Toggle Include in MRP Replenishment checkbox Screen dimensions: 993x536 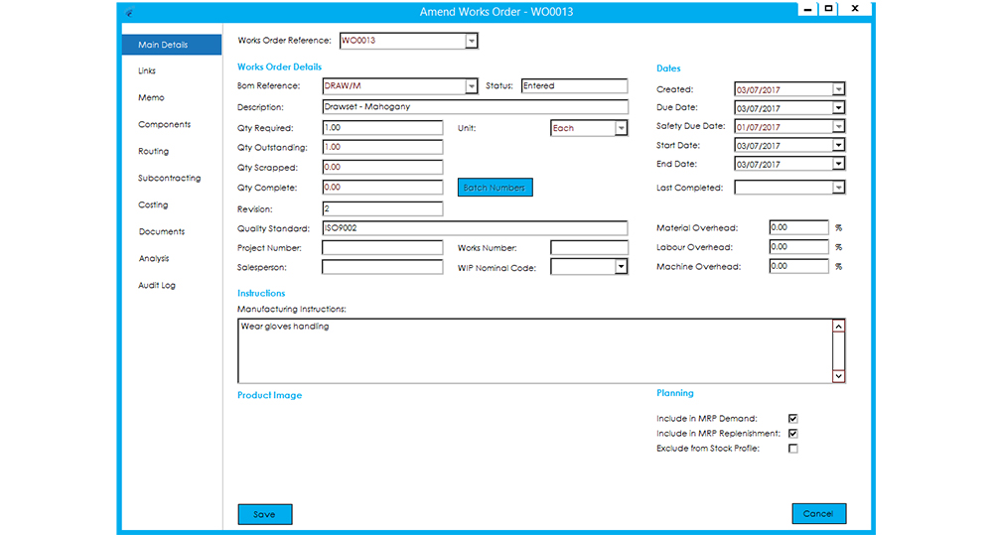[x=792, y=434]
